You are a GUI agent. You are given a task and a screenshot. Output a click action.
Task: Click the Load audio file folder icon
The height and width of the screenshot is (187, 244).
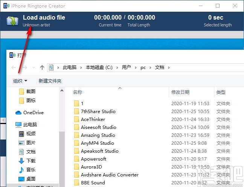pyautogui.click(x=12, y=21)
